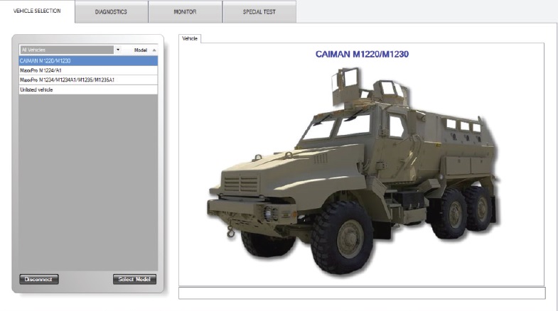Switch to the Diagnostics tab

coord(111,12)
